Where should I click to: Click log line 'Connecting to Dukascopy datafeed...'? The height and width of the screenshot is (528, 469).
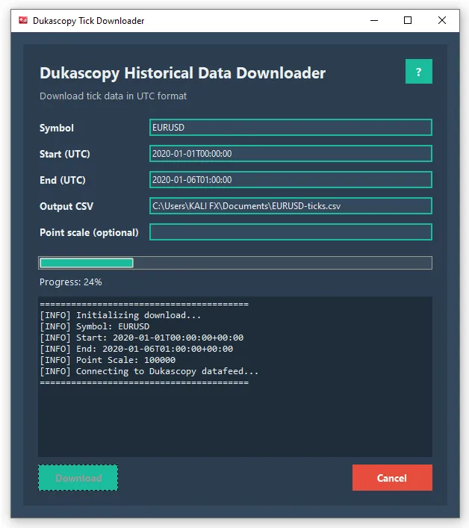(149, 371)
